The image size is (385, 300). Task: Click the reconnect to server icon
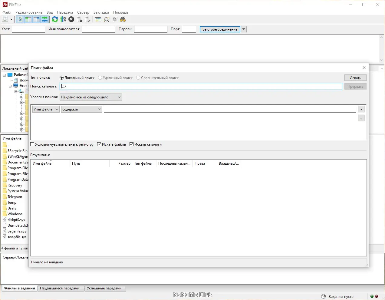[x=88, y=19]
